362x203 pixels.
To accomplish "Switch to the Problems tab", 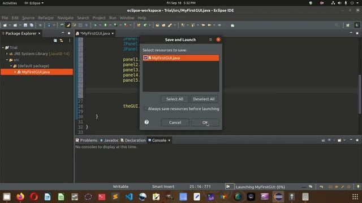I will click(87, 140).
